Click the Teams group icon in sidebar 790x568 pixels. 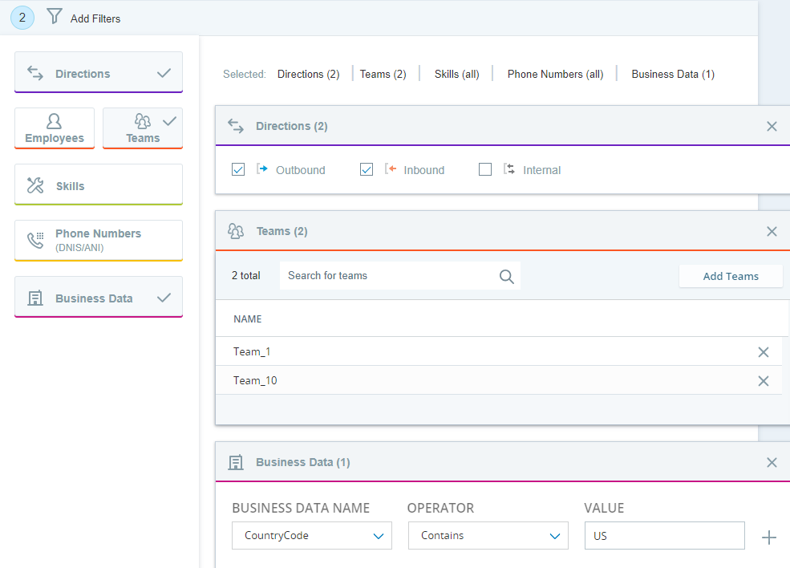[143, 121]
